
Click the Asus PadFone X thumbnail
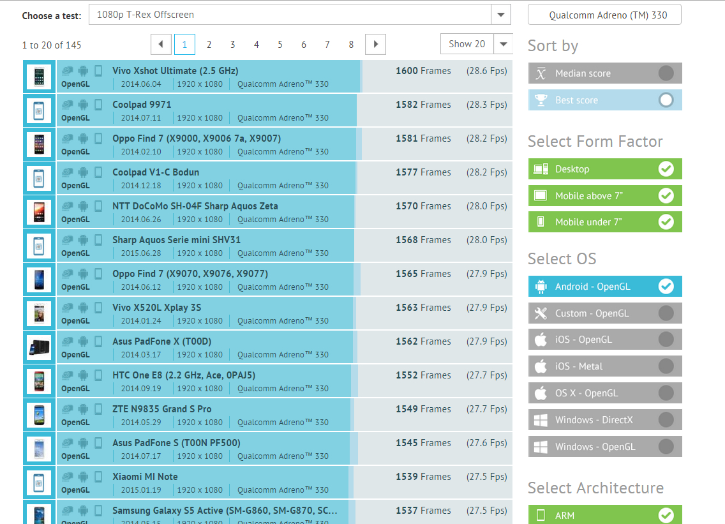[40, 347]
